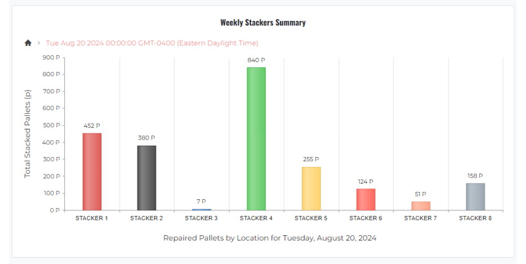Click the 380 P data label
Image resolution: width=526 pixels, height=264 pixels.
click(146, 138)
